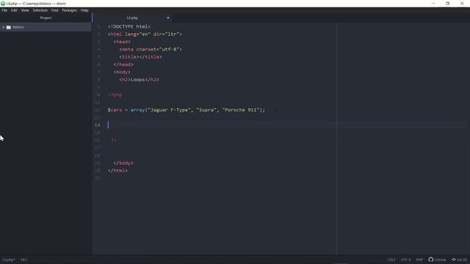Change PHP grammar selector in status bar
The image size is (470, 264).
(x=419, y=260)
